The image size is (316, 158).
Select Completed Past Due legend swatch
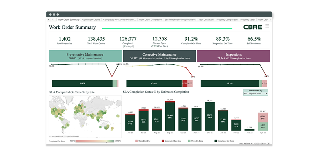pyautogui.click(x=163, y=141)
